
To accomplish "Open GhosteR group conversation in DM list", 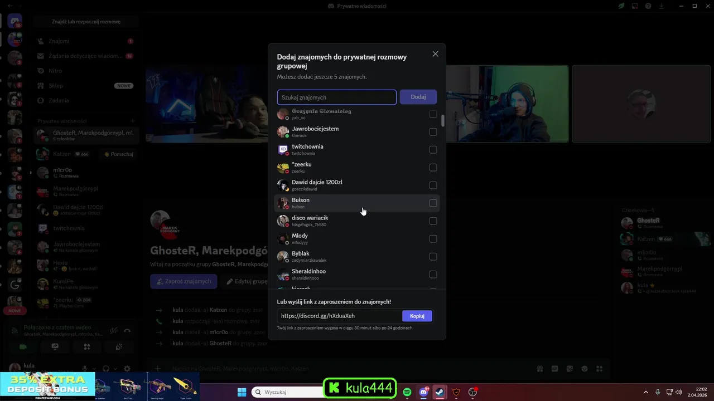I will click(85, 135).
